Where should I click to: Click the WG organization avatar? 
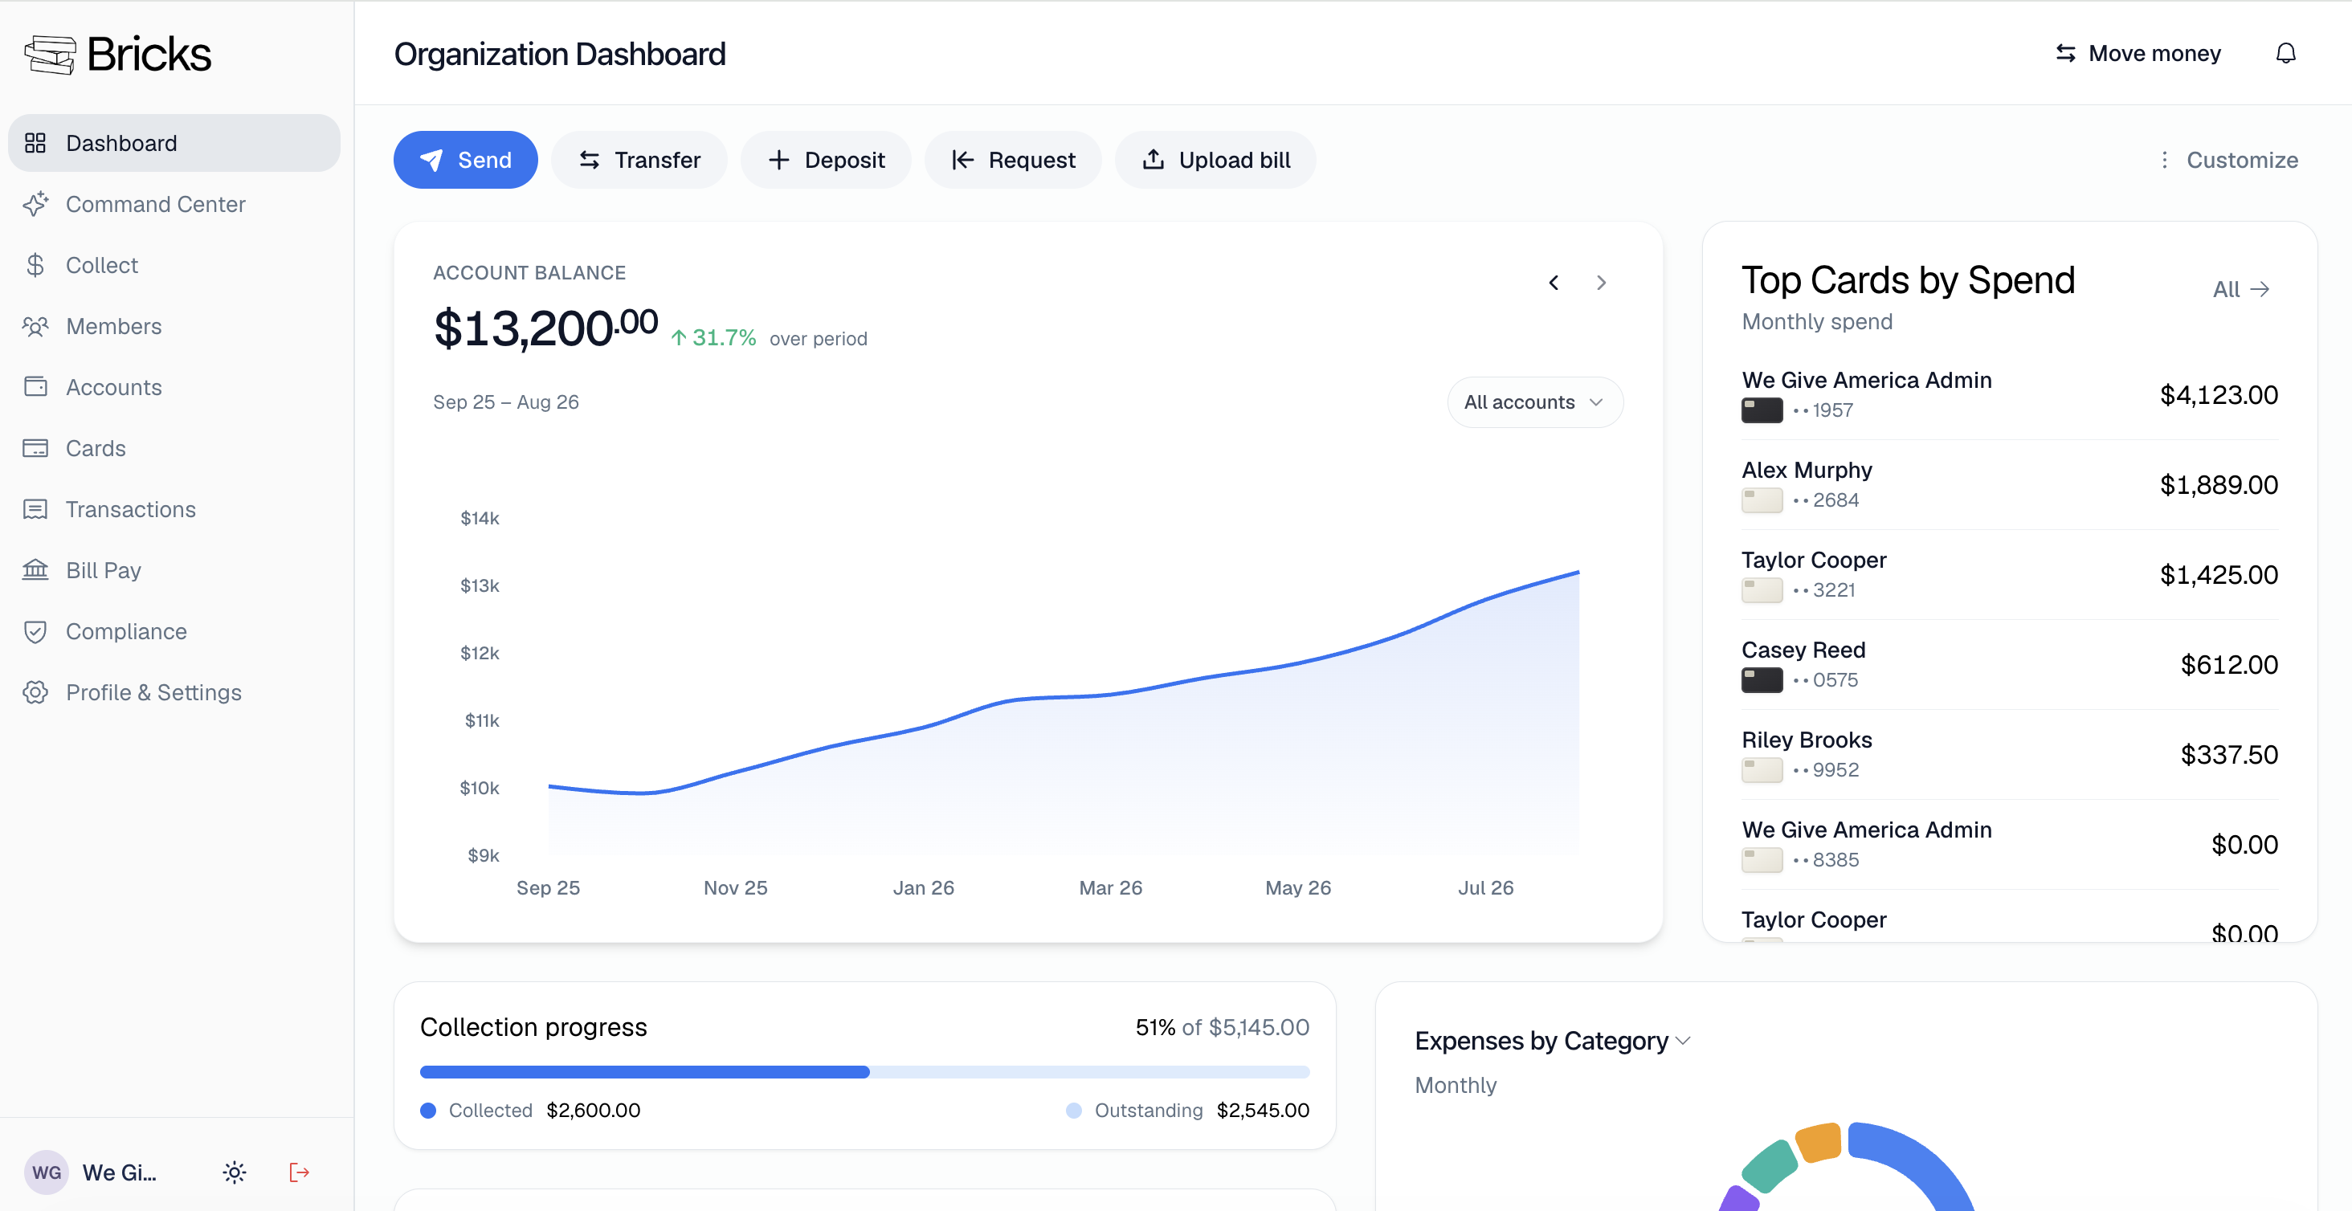pos(47,1172)
